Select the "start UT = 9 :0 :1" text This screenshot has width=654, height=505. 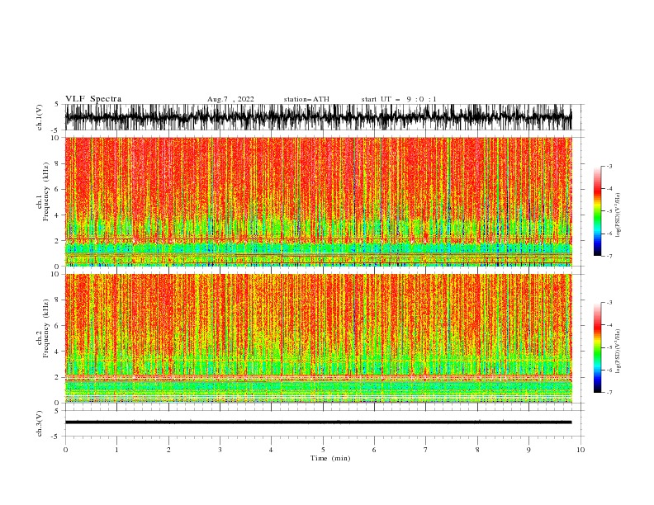click(399, 99)
